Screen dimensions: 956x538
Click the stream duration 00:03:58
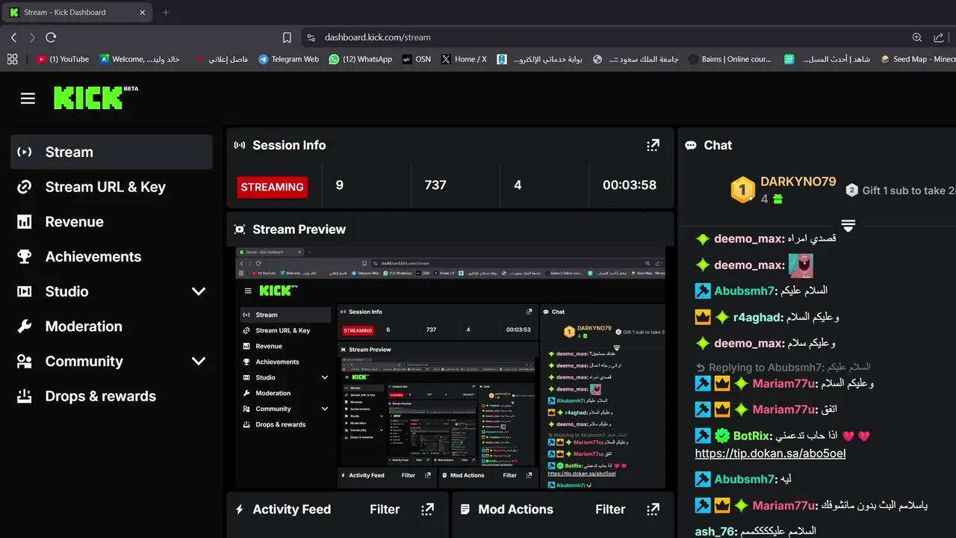630,185
